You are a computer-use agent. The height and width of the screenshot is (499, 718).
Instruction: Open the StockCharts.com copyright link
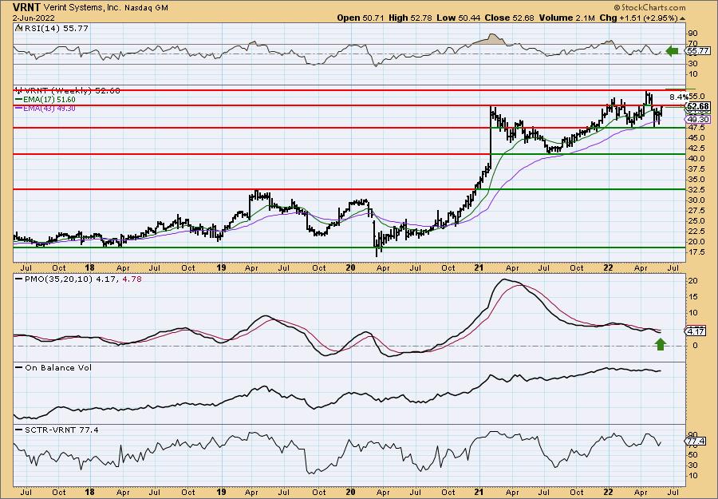click(x=649, y=7)
